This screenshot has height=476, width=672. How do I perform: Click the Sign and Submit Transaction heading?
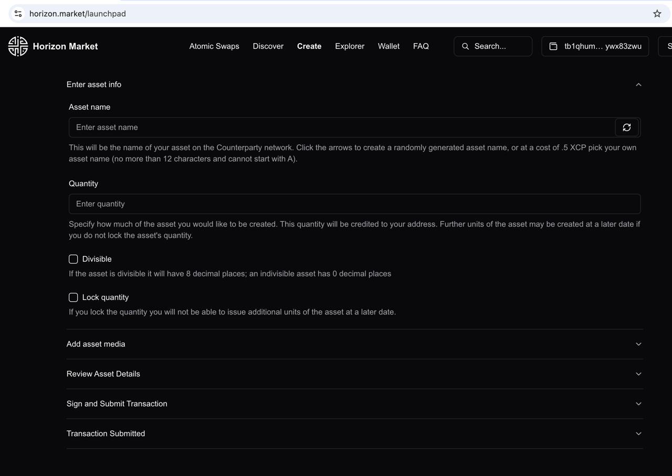click(x=117, y=404)
